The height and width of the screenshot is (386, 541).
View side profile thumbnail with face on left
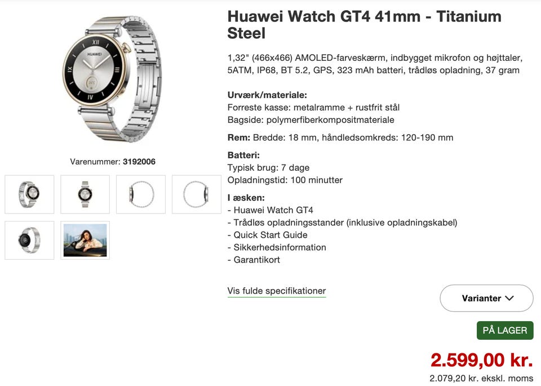(x=141, y=194)
